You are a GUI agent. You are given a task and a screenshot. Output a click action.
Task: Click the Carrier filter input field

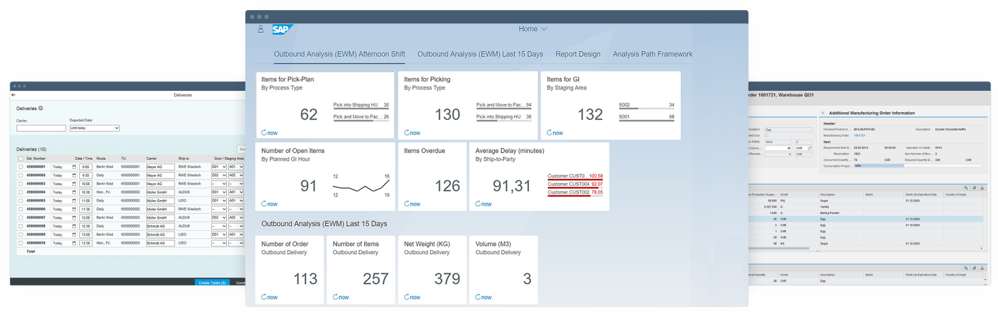pos(41,128)
